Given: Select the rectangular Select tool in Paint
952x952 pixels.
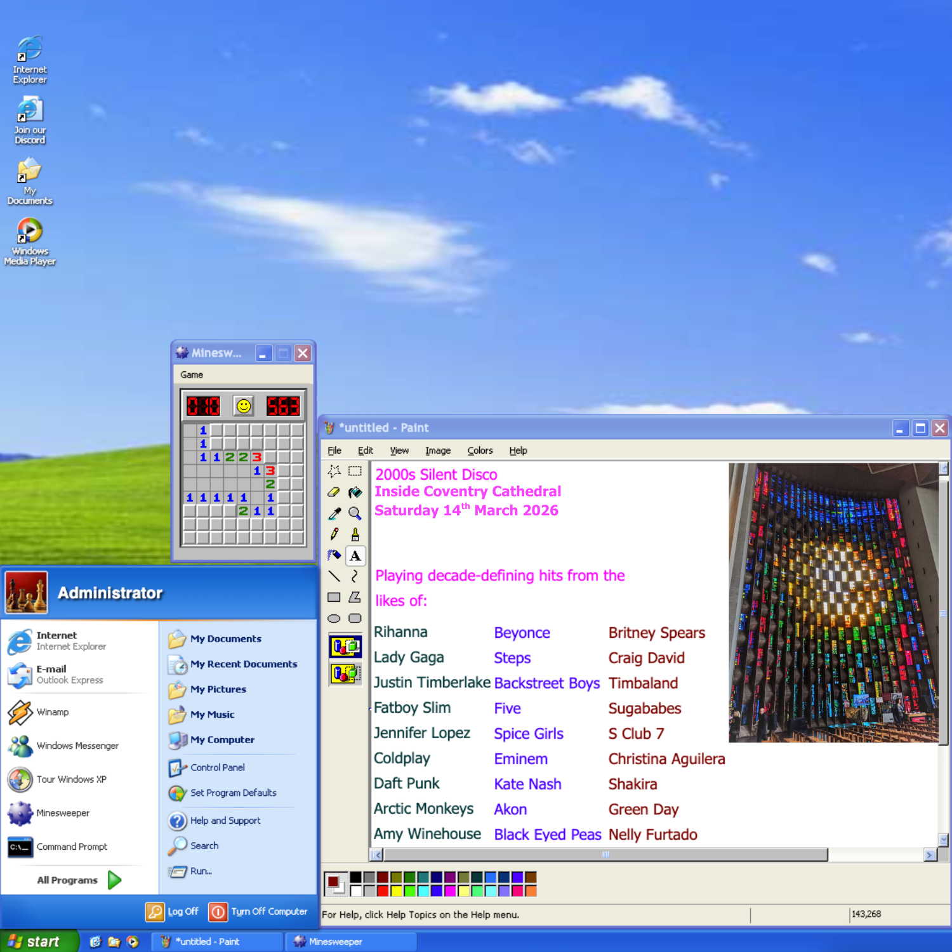Looking at the screenshot, I should point(355,471).
